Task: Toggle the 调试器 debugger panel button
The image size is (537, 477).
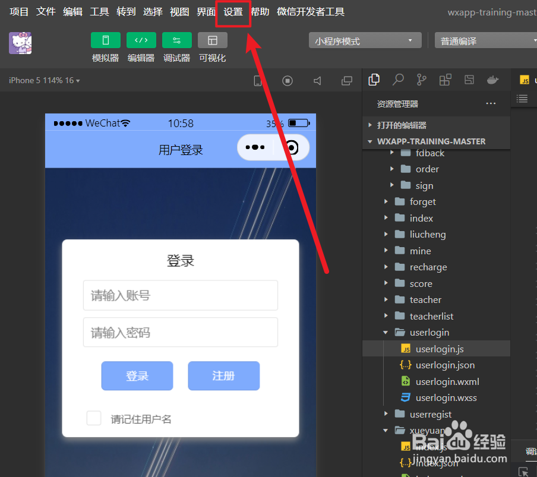Action: (176, 40)
